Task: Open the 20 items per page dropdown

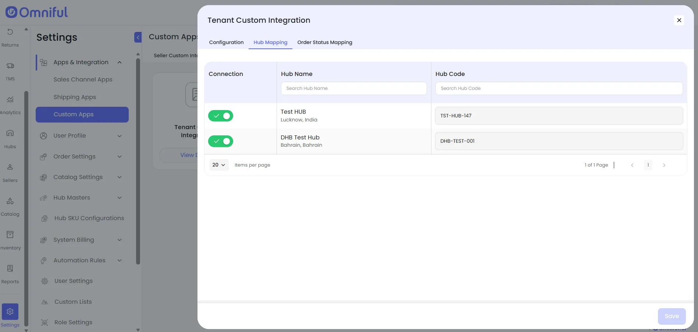Action: (219, 165)
